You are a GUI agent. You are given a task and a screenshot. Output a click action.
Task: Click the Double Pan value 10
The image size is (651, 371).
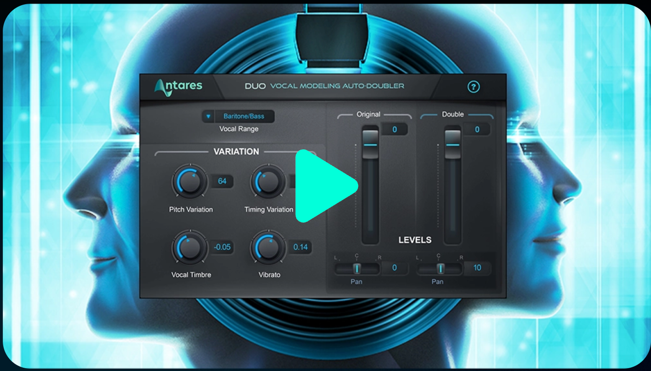click(477, 268)
